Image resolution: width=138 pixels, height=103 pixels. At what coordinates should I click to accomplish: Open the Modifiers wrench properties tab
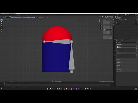tap(115, 54)
